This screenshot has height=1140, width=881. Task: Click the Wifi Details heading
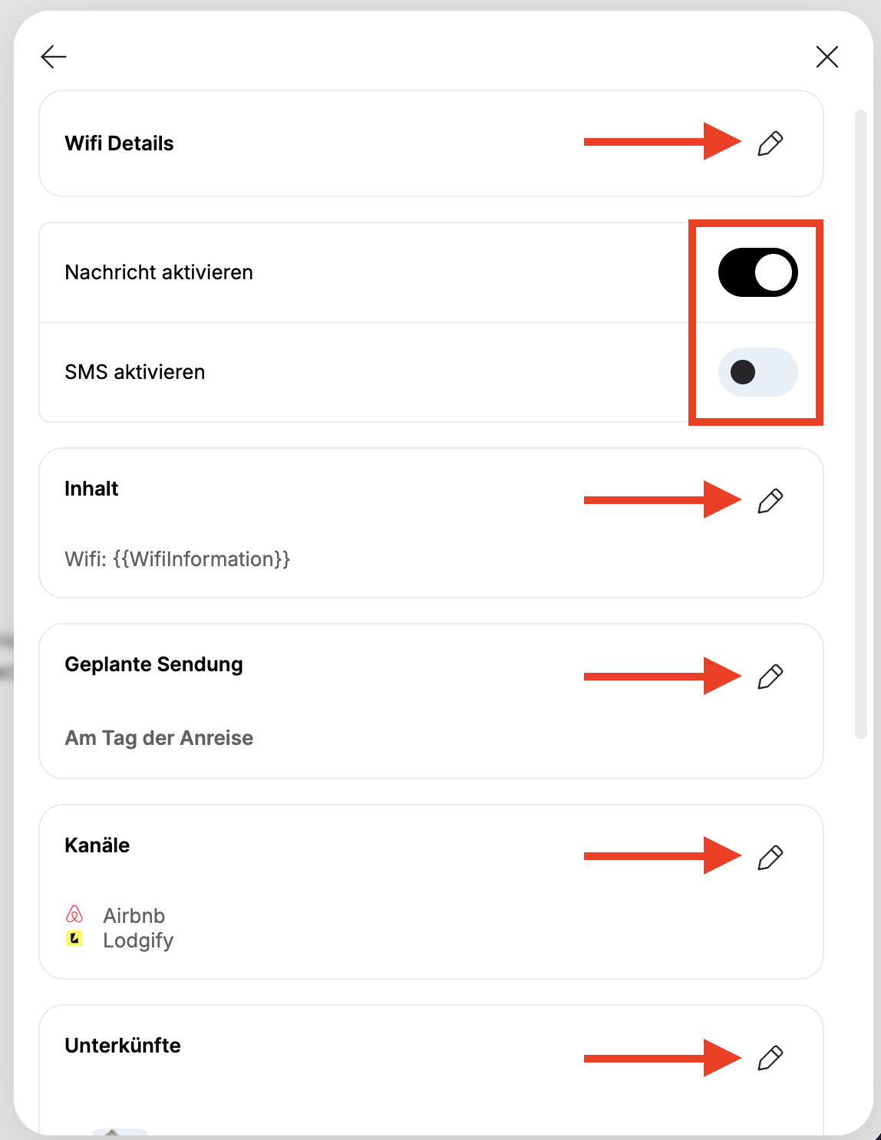[x=119, y=143]
